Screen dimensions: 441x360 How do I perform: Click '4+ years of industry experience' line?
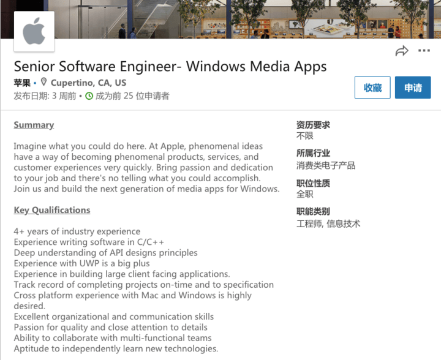[77, 231]
